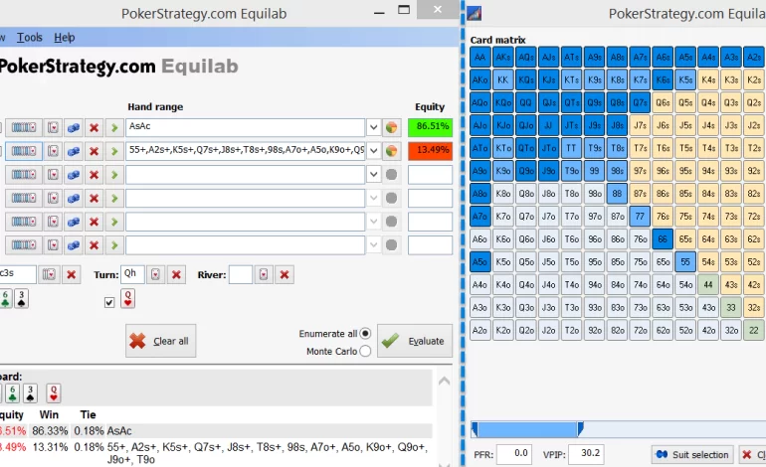
Task: Click the range percentage slider handle
Action: click(580, 429)
